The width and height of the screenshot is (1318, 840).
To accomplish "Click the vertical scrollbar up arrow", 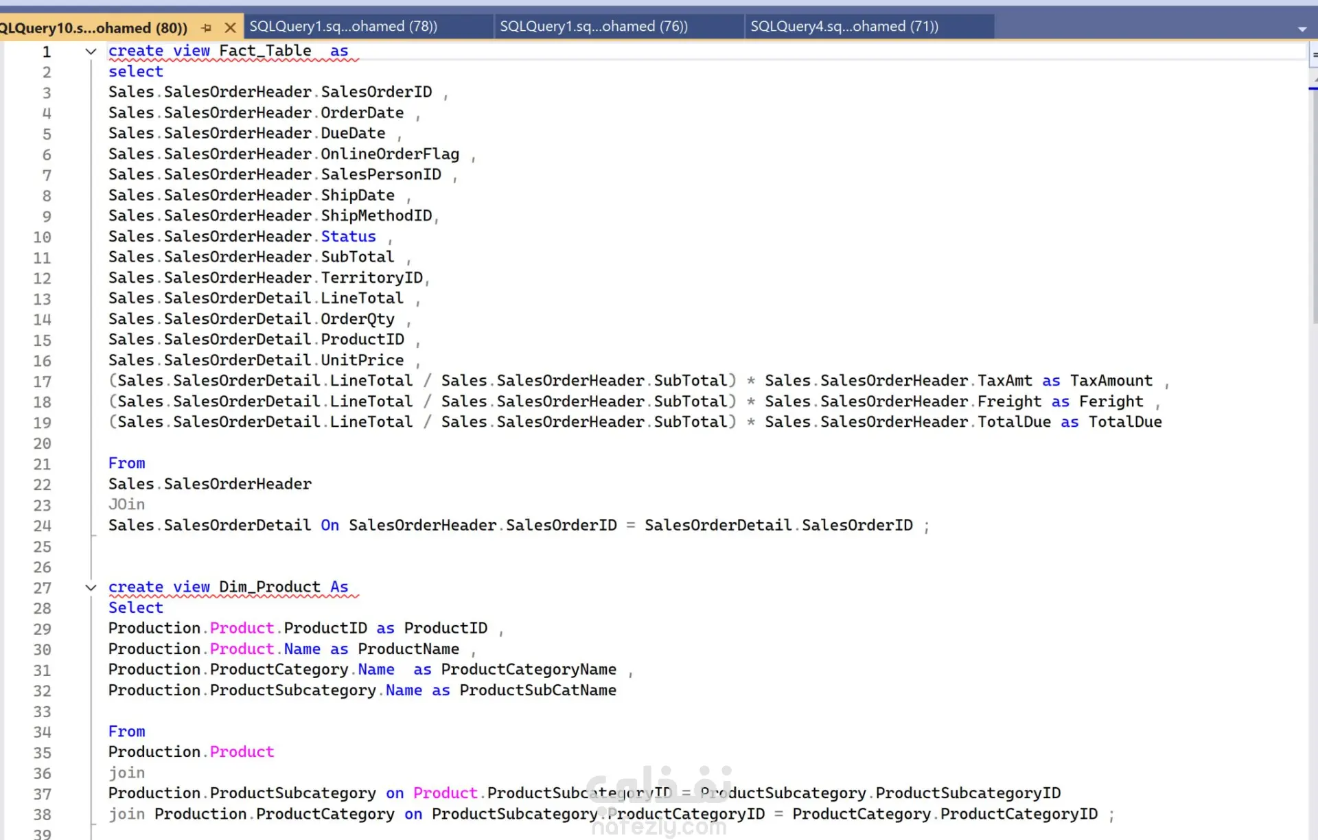I will coord(1314,79).
